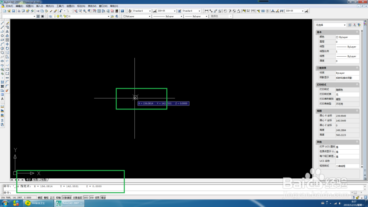The image size is (368, 207).
Task: Click the Plot/Print icon
Action: click(x=19, y=11)
